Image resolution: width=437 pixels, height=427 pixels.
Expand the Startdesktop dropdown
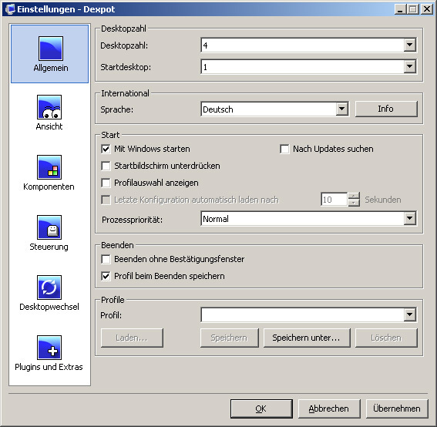coord(409,66)
